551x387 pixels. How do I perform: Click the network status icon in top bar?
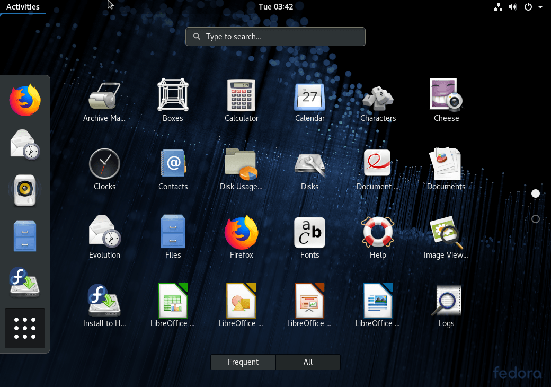pos(499,7)
